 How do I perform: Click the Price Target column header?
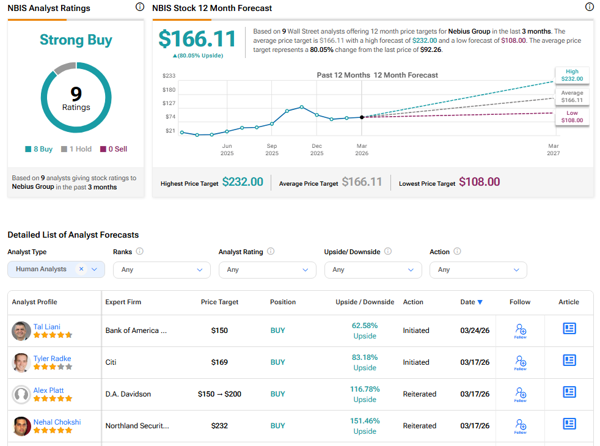pos(219,302)
